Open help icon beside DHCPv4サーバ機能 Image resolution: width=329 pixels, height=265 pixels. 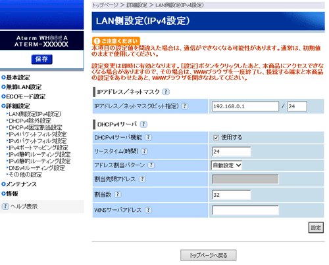(149, 137)
